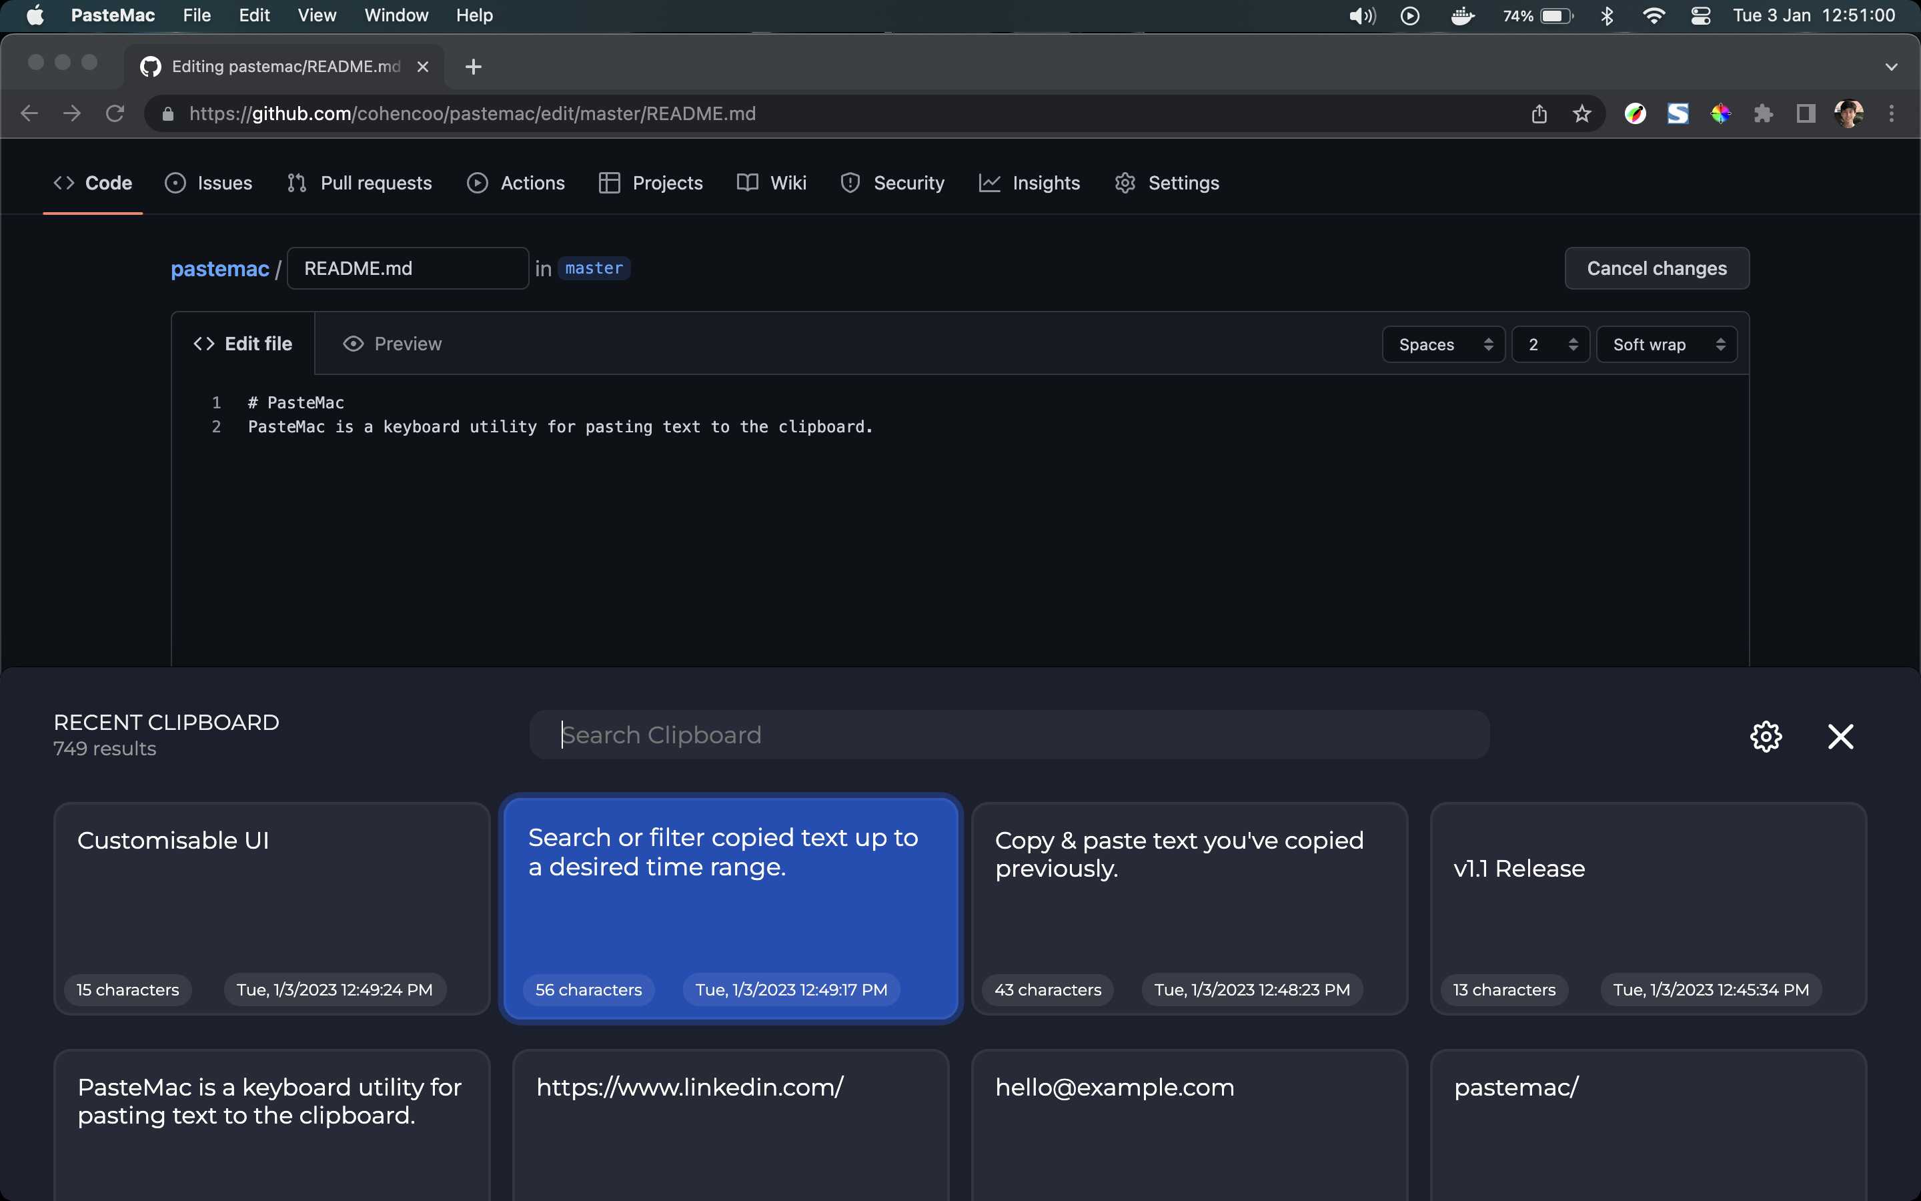Click the share page icon
The width and height of the screenshot is (1921, 1201).
(1539, 113)
